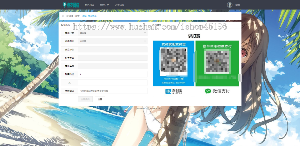Screen dimensions: 300x146
Task: Open the 购买商品 navigation menu item
Action: tap(90, 5)
